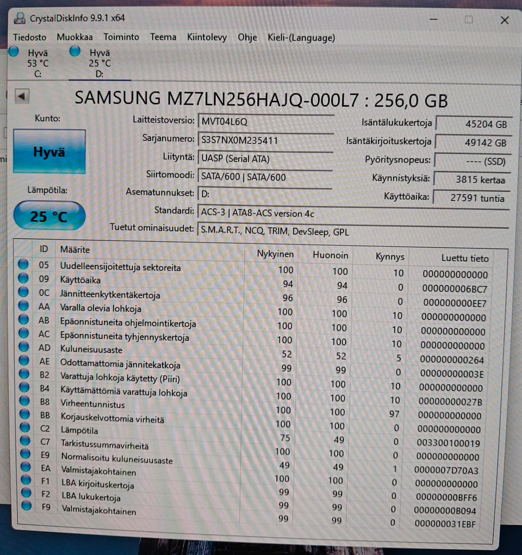Open the Kiintolevy menu

[x=207, y=38]
